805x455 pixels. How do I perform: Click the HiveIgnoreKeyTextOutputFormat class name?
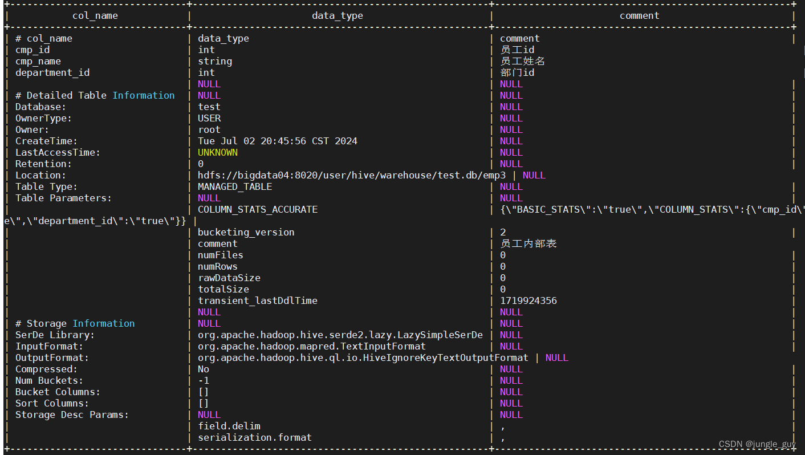[363, 358]
